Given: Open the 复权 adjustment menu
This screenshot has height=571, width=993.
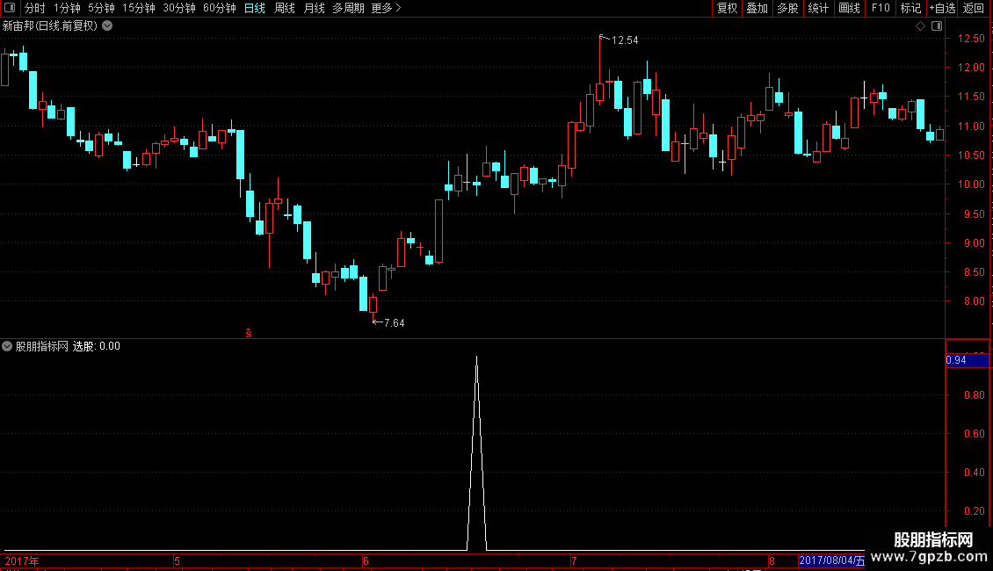Looking at the screenshot, I should click(x=727, y=8).
